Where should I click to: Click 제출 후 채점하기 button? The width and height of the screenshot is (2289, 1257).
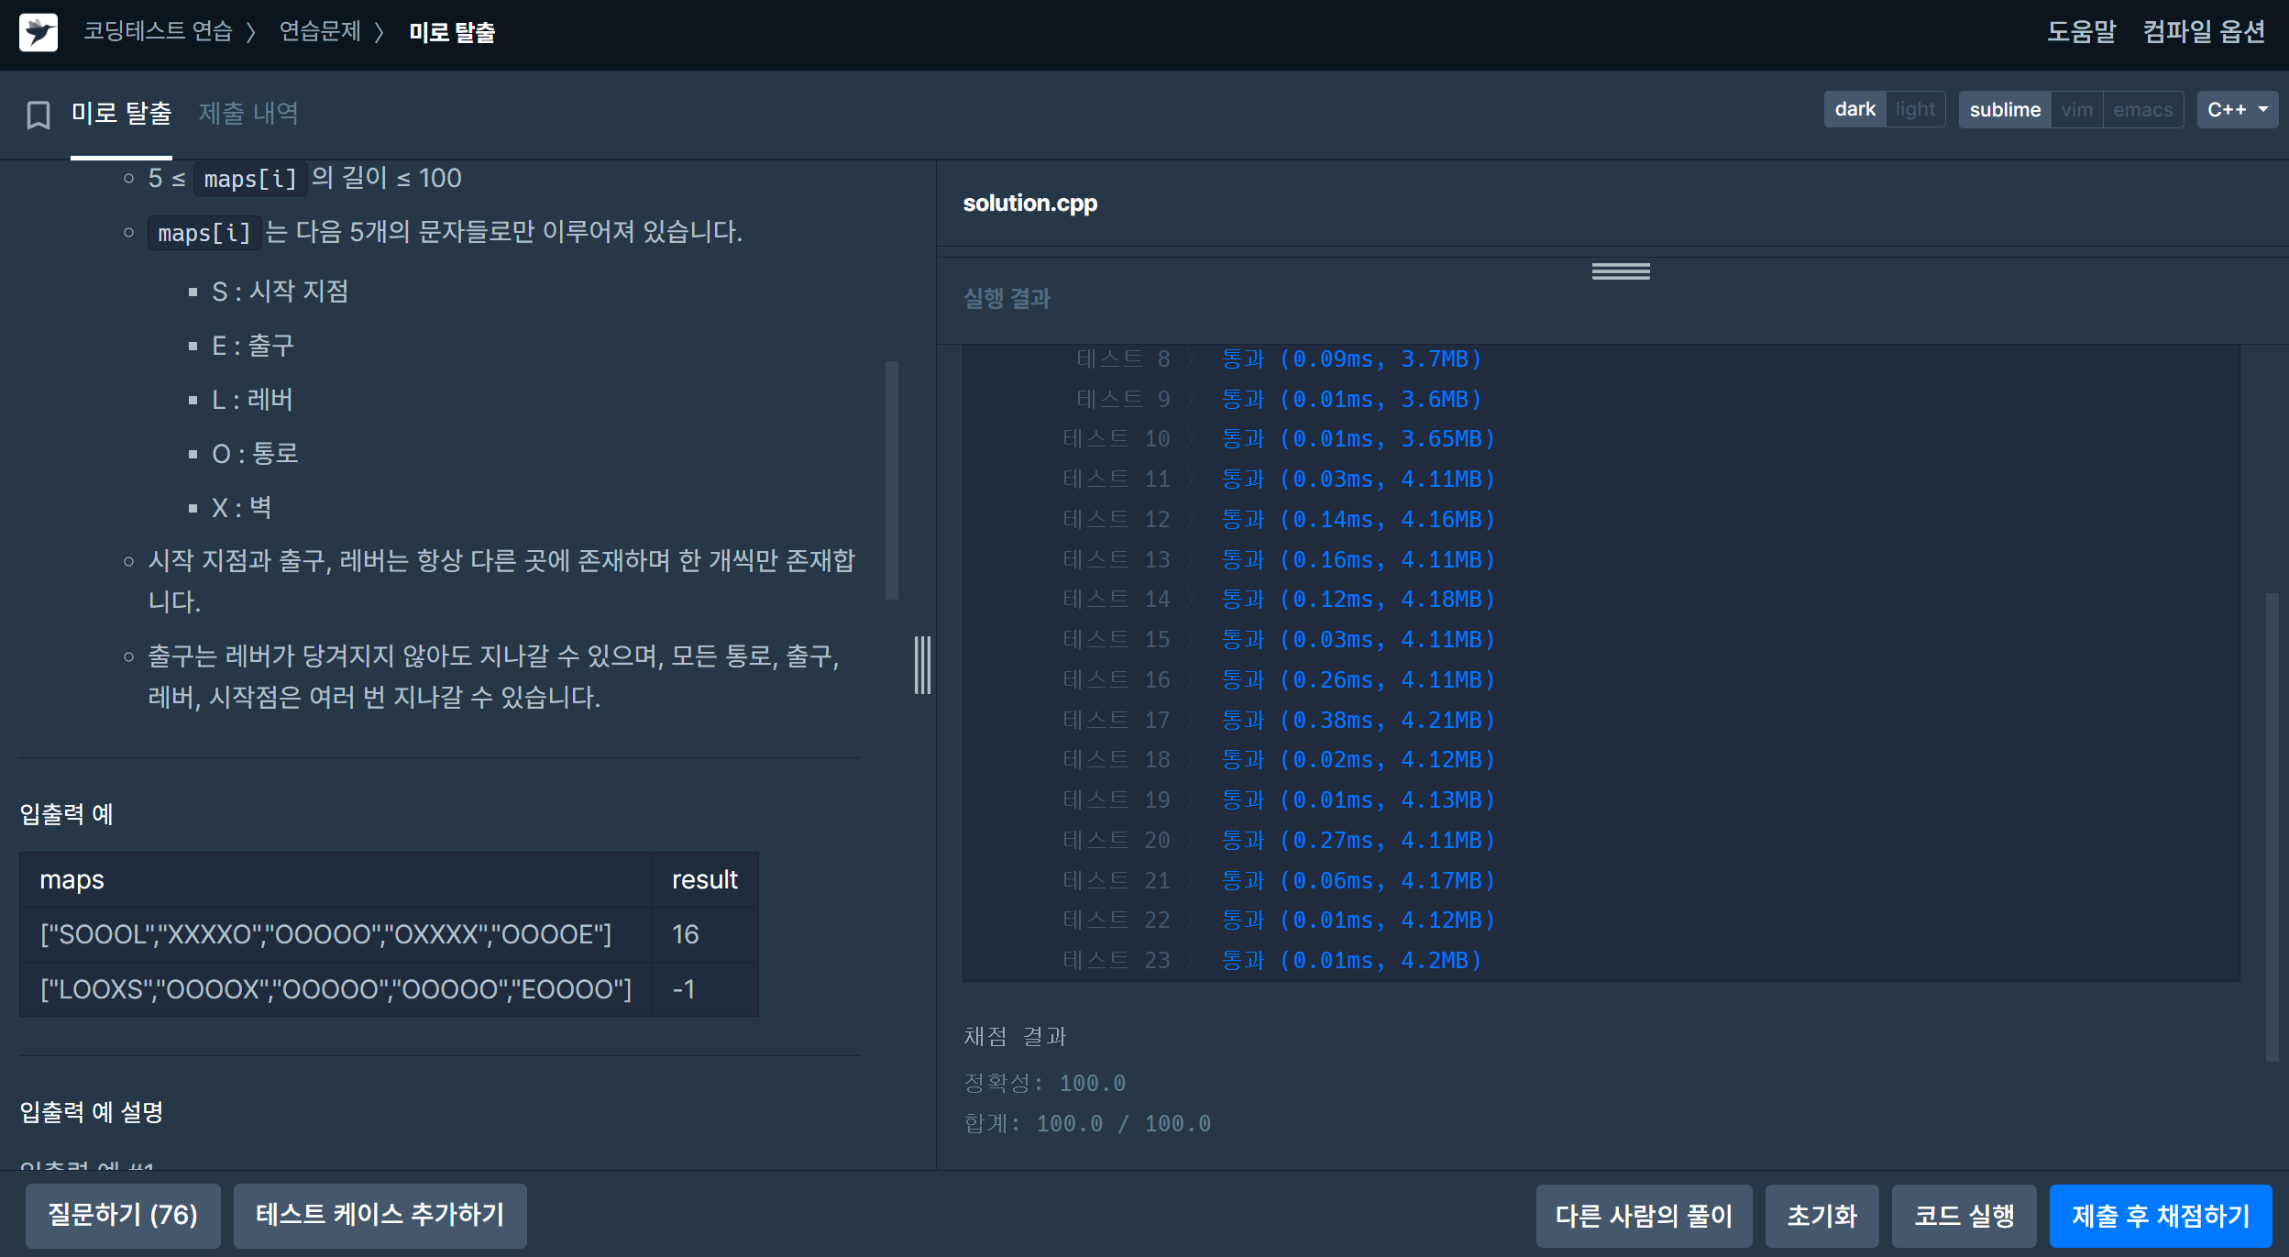(2160, 1216)
